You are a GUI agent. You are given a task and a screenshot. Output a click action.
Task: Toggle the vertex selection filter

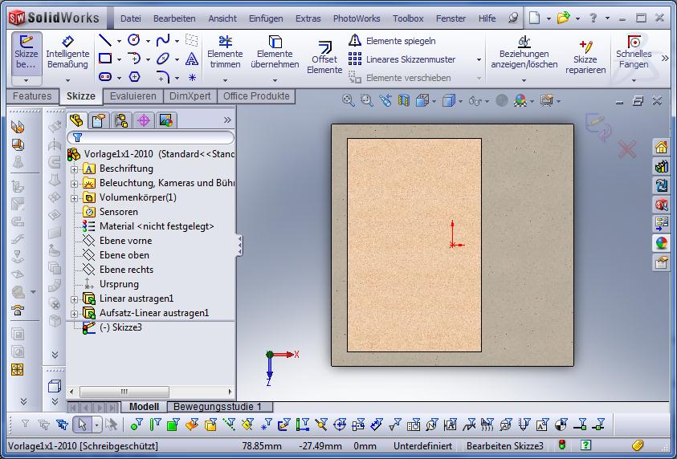[x=136, y=424]
